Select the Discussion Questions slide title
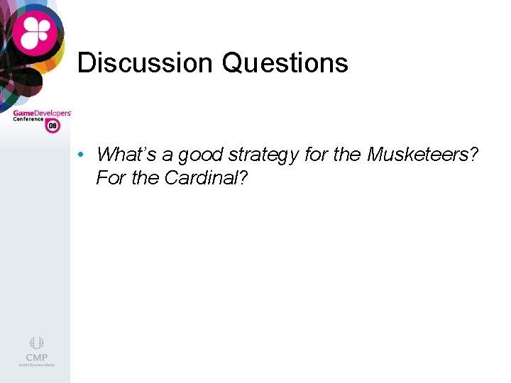Image resolution: width=511 pixels, height=383 pixels. click(212, 63)
